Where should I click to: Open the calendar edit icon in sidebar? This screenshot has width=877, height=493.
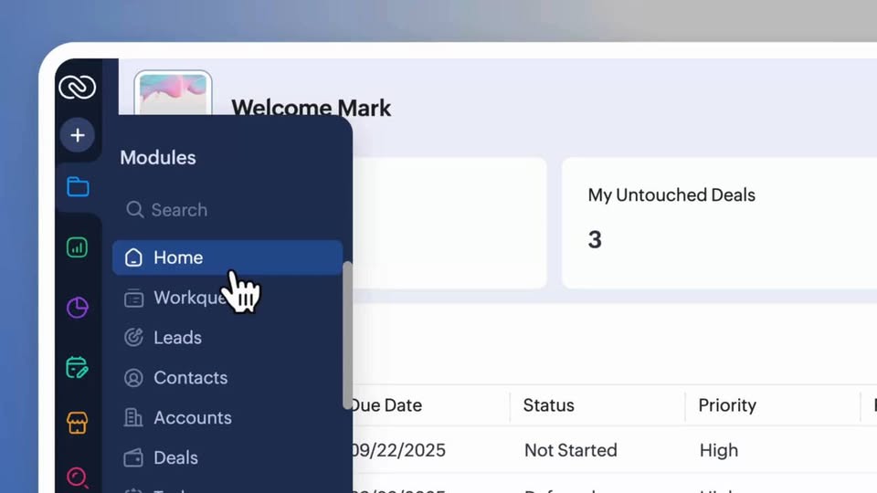[x=78, y=368]
